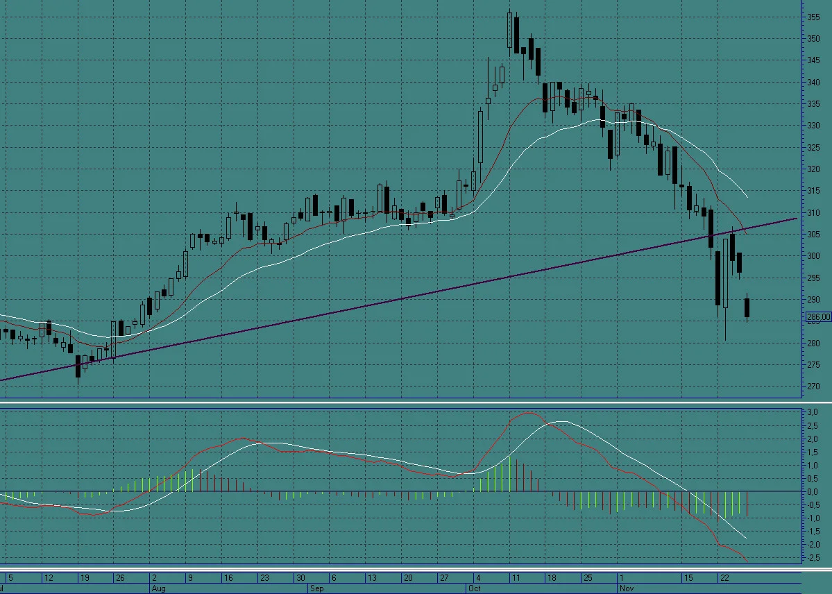The width and height of the screenshot is (832, 594).
Task: Click the 3,0 MACD scale label
Action: point(813,412)
